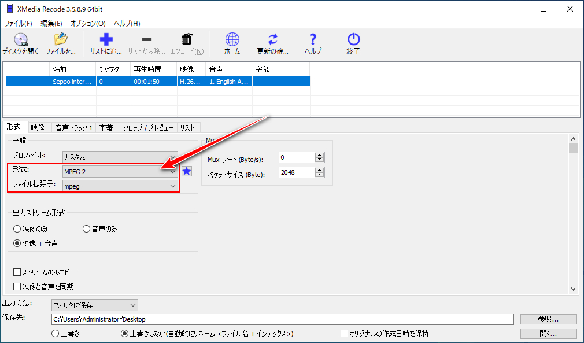Select the 音声のみ radio button
584x343 pixels.
[87, 229]
